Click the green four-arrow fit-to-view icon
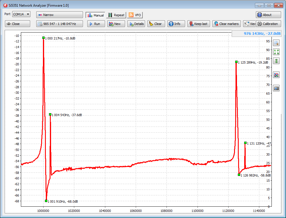The image size is (286, 218). pyautogui.click(x=276, y=52)
